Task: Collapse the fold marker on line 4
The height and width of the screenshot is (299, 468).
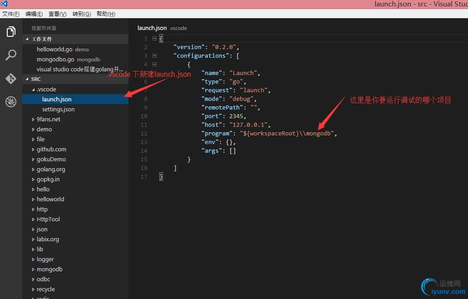Action: pyautogui.click(x=154, y=64)
